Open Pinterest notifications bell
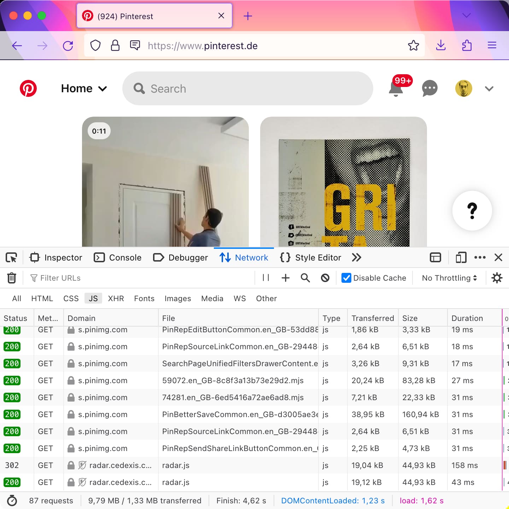 (396, 88)
